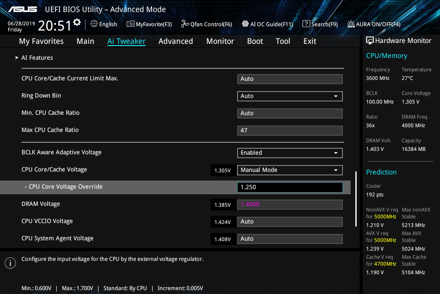Click the settings list scrollbar
The height and width of the screenshot is (294, 440).
coord(356,199)
